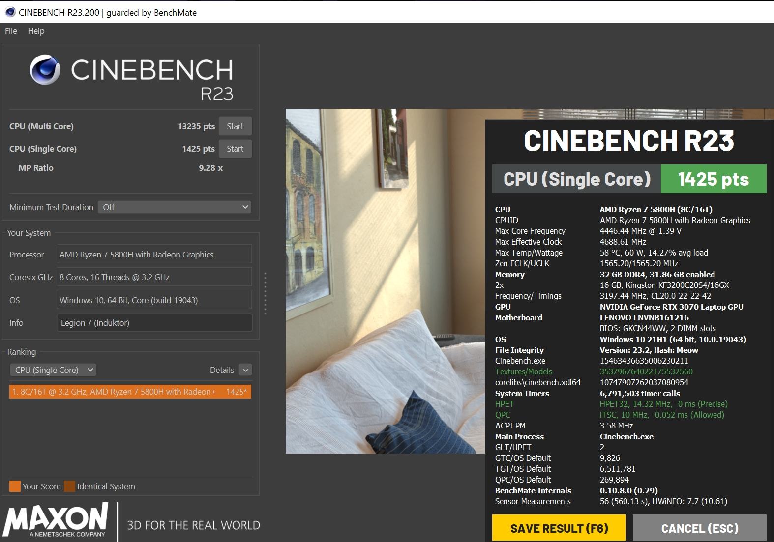
Task: Select the ranking entry 1. 8C/16T @ 3.2 GHz
Action: [130, 392]
